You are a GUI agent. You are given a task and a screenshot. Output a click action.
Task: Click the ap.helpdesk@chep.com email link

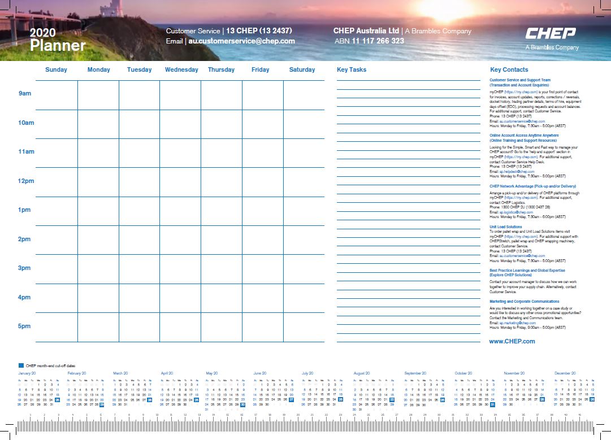point(517,172)
